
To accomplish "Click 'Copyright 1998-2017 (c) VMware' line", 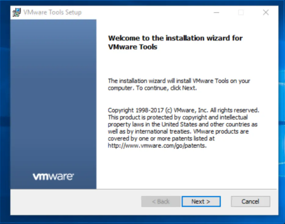I will [183, 110].
